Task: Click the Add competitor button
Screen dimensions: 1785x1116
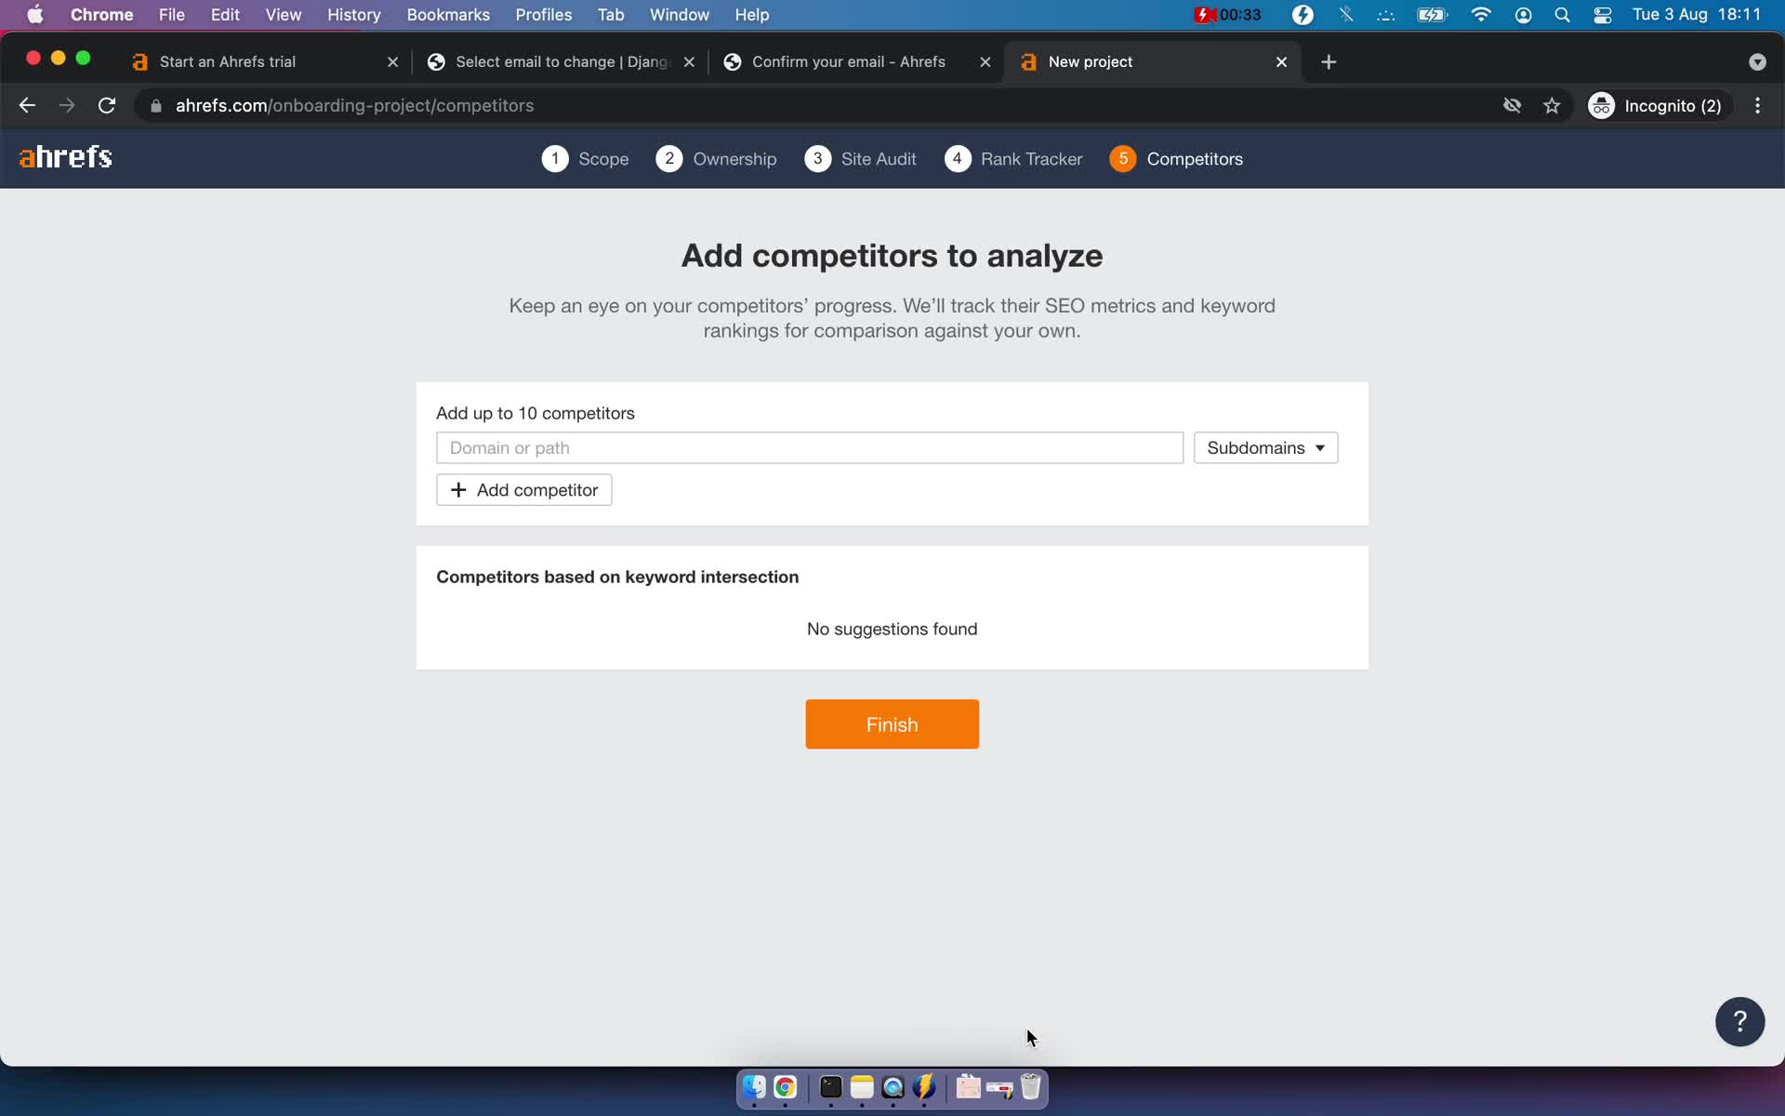Action: coord(523,488)
